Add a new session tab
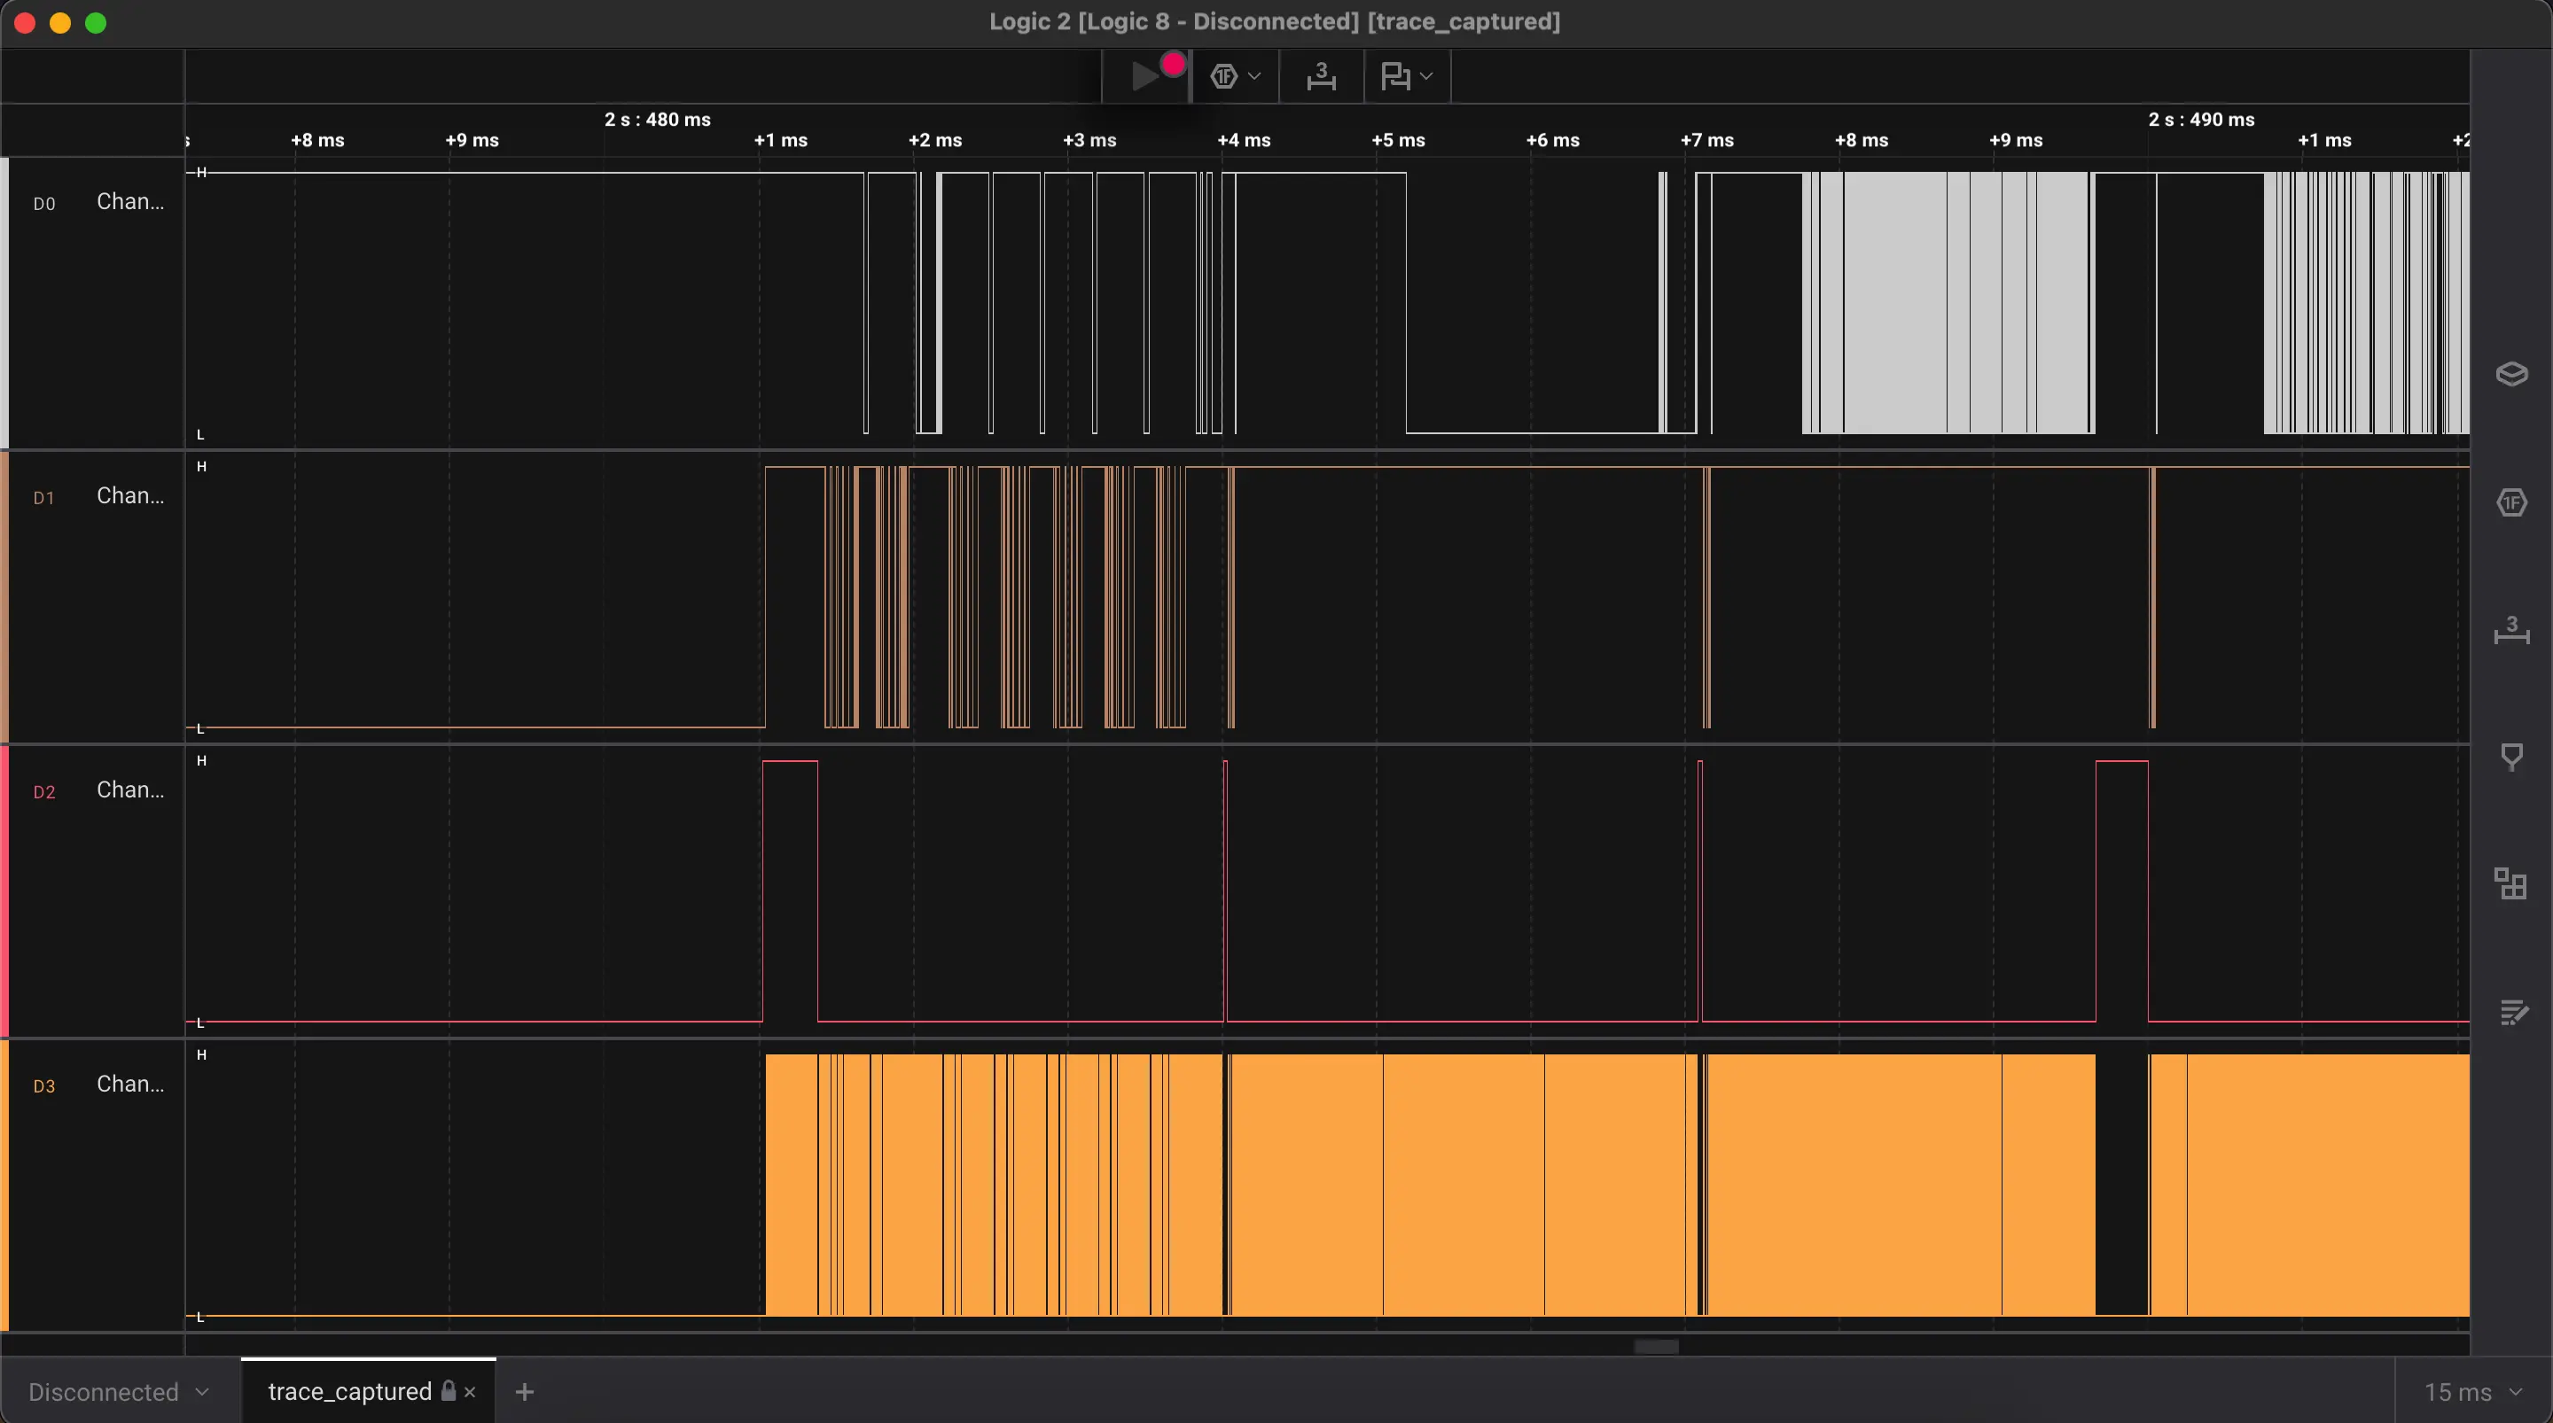The width and height of the screenshot is (2553, 1423). 524,1392
